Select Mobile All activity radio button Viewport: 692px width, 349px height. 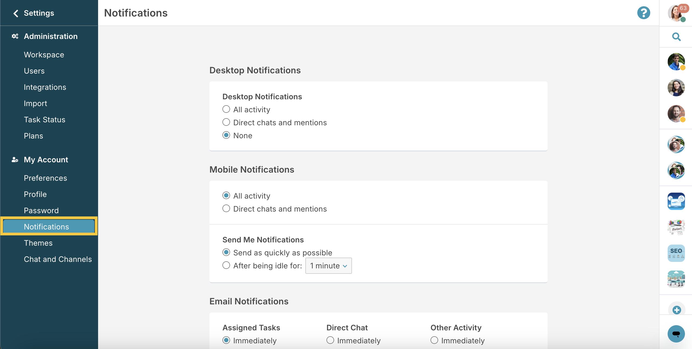click(x=226, y=196)
